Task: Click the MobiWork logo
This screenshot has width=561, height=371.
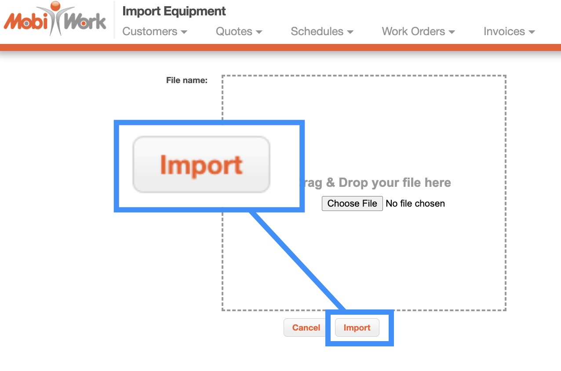Action: [x=55, y=20]
